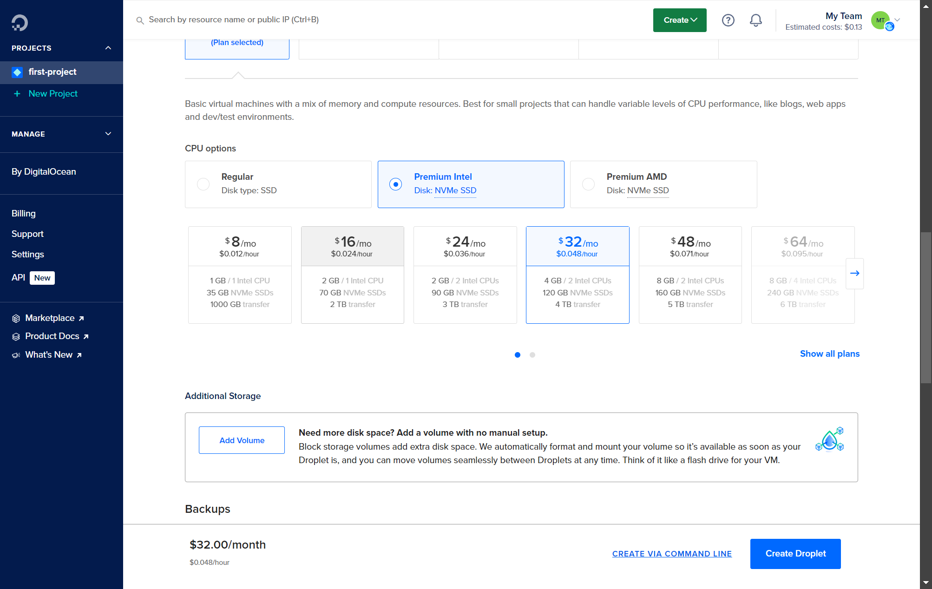
Task: Open By DigitalOcean sidebar entry
Action: point(44,171)
